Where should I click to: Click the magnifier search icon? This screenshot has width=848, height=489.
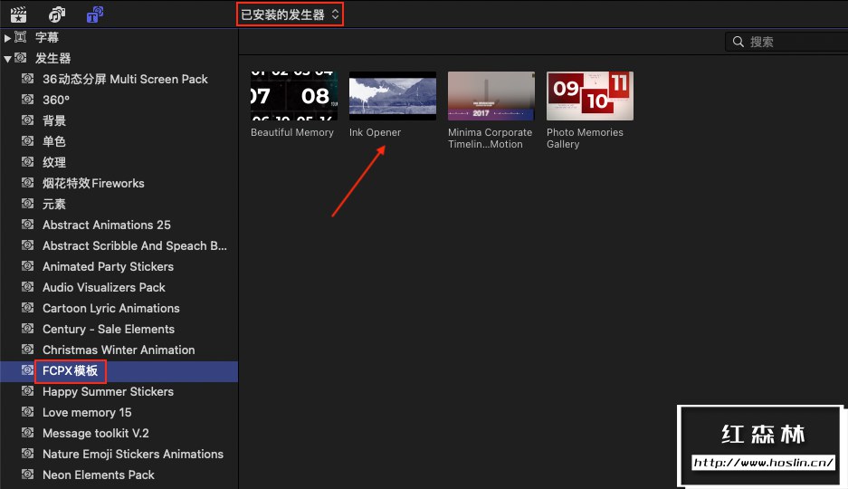(738, 42)
